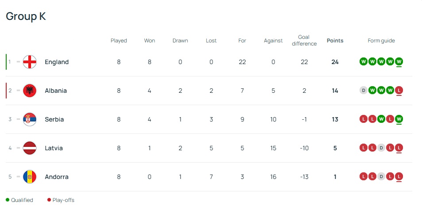This screenshot has height=213, width=422.
Task: Click Latvia's draw form badge
Action: pos(381,148)
